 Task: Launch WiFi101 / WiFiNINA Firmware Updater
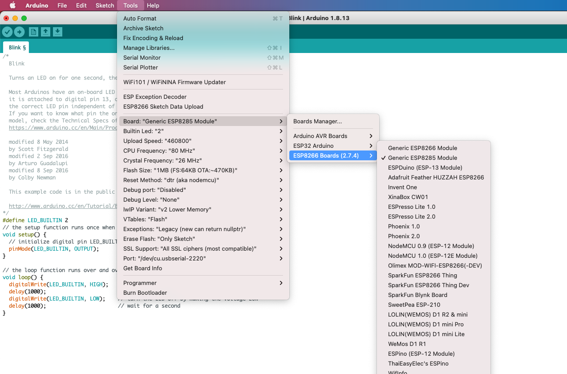pos(203,82)
